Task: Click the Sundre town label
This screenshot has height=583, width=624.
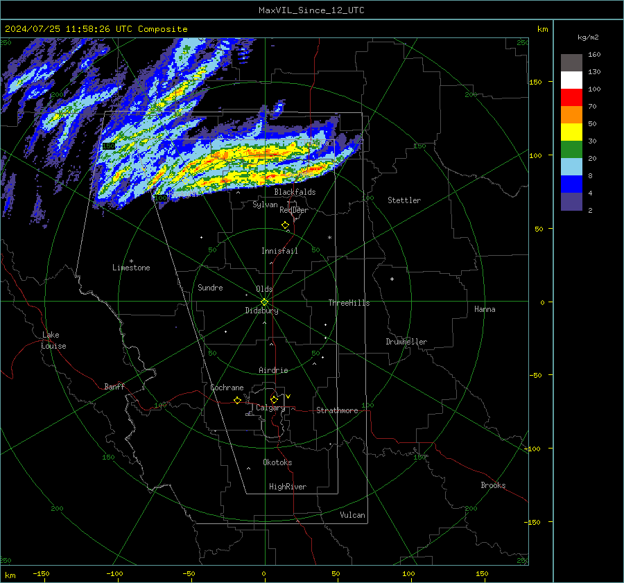Action: [x=210, y=288]
